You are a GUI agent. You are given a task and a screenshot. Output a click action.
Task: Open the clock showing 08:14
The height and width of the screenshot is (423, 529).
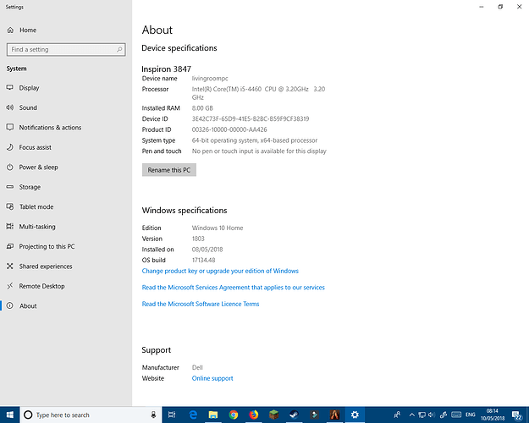click(493, 415)
